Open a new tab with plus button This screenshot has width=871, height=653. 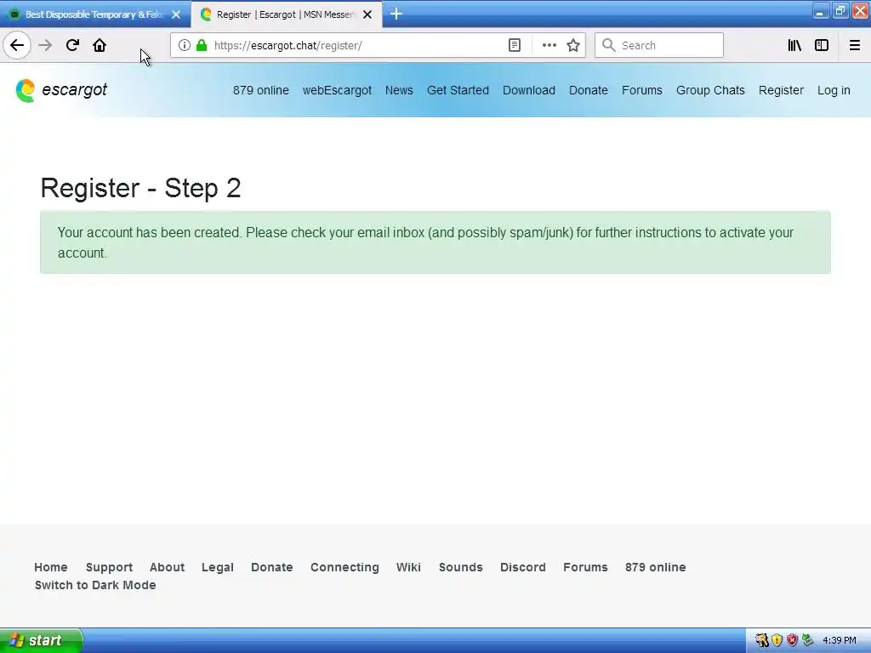point(396,14)
